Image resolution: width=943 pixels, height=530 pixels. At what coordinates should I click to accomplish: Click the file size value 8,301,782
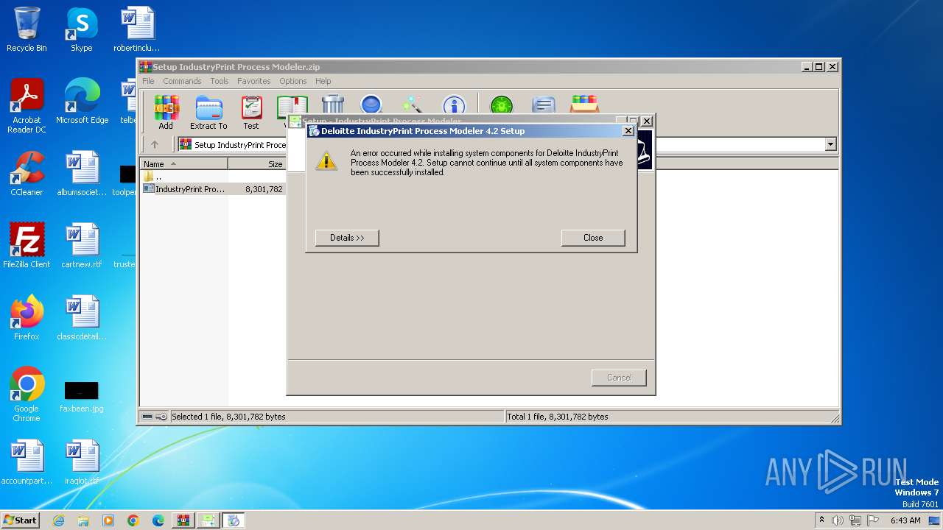(x=264, y=189)
